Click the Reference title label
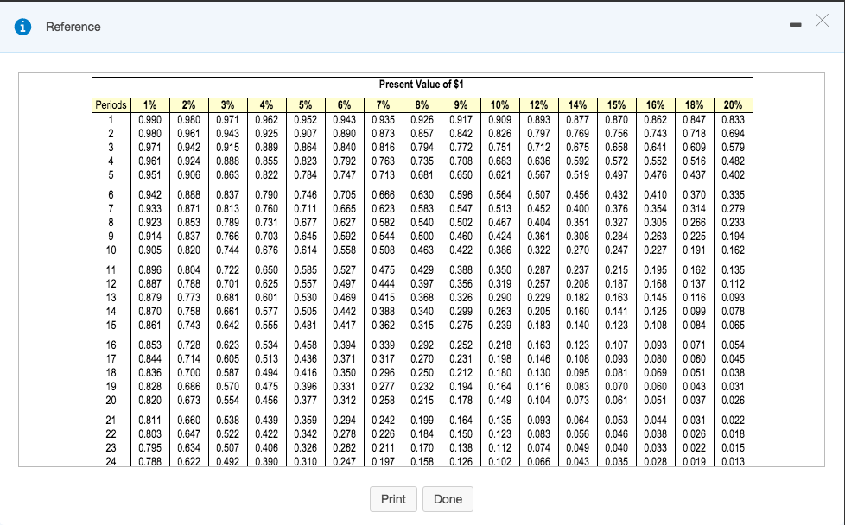This screenshot has height=525, width=845. click(62, 28)
